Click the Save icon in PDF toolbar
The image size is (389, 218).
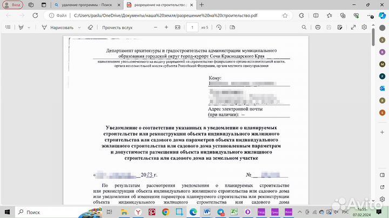[328, 27]
